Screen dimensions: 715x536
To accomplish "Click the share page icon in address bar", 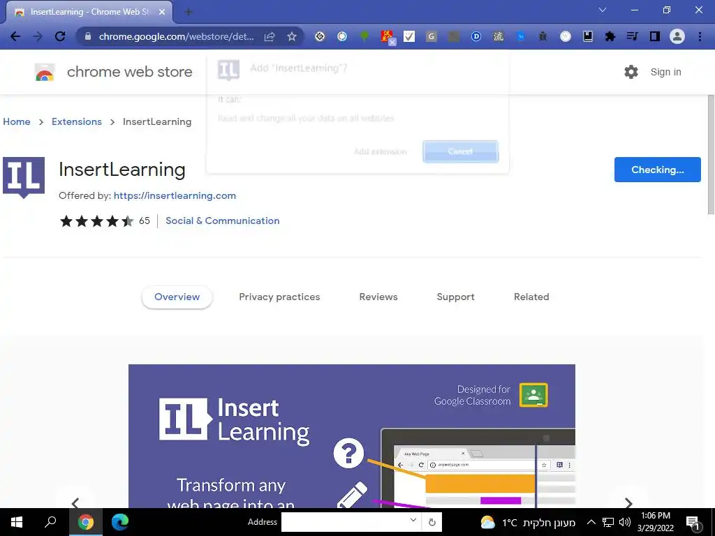I will [x=270, y=36].
